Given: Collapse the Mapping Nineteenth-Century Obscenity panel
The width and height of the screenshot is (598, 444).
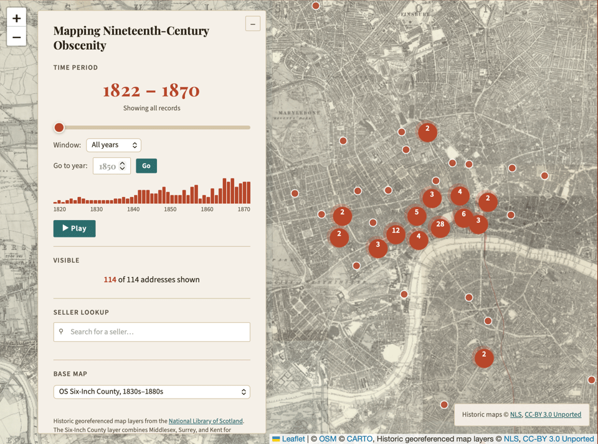Looking at the screenshot, I should pyautogui.click(x=252, y=24).
